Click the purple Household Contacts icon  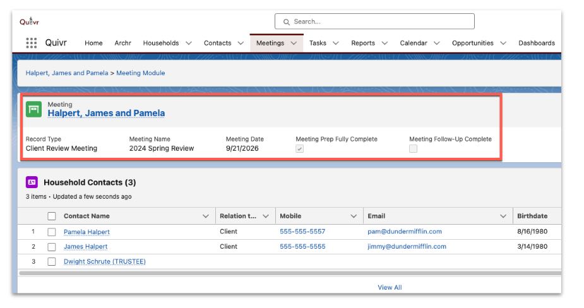point(32,182)
